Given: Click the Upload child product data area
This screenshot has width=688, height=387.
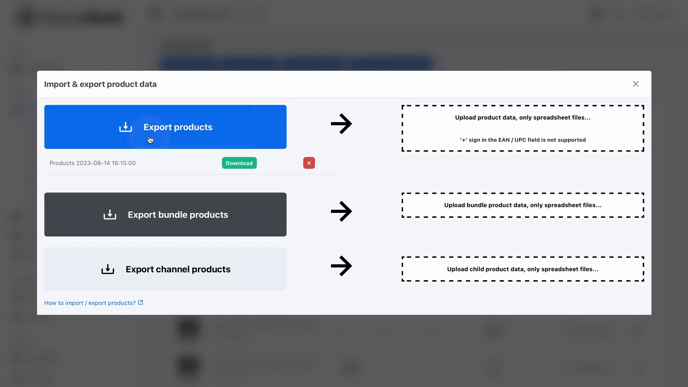Looking at the screenshot, I should pyautogui.click(x=522, y=269).
